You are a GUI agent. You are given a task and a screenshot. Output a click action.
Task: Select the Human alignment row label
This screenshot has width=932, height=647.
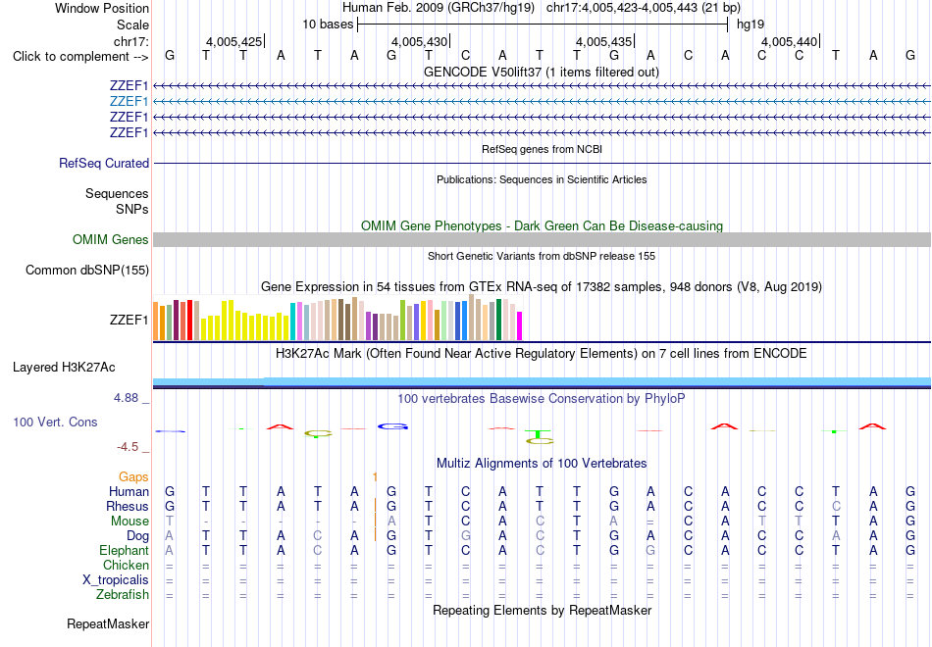pos(129,491)
